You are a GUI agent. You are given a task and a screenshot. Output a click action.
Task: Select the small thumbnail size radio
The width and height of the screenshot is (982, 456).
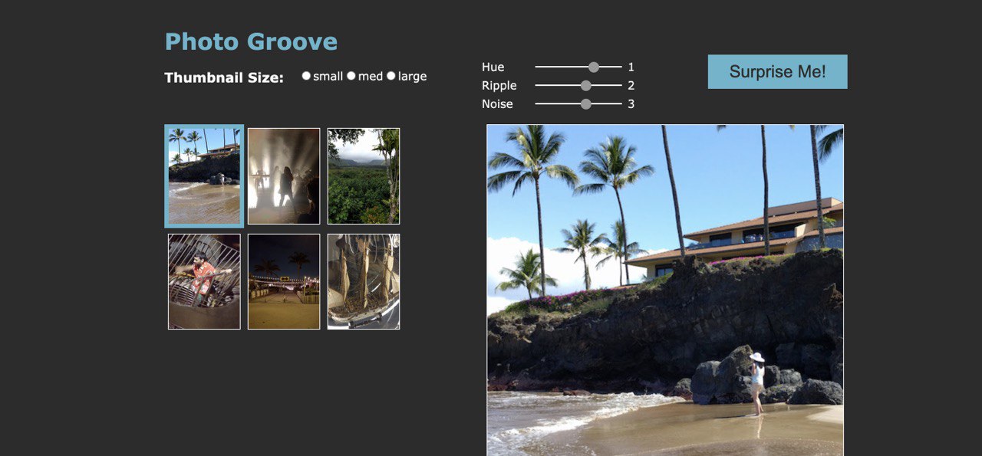(x=306, y=76)
